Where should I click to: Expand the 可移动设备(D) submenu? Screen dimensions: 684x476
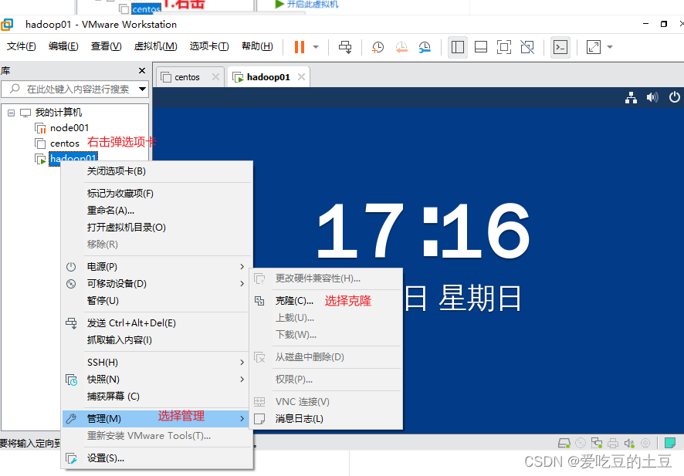[x=157, y=283]
